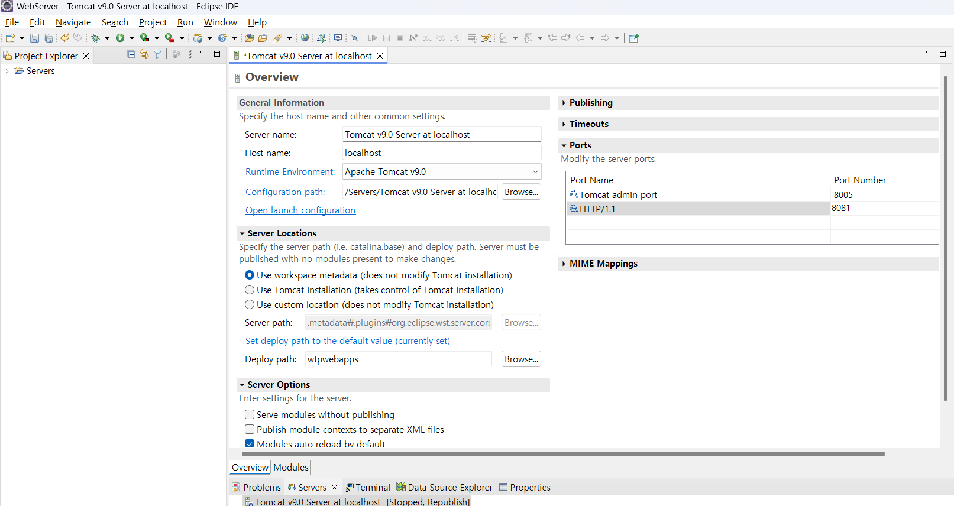Toggle Link with Editor in Project Explorer

(144, 54)
